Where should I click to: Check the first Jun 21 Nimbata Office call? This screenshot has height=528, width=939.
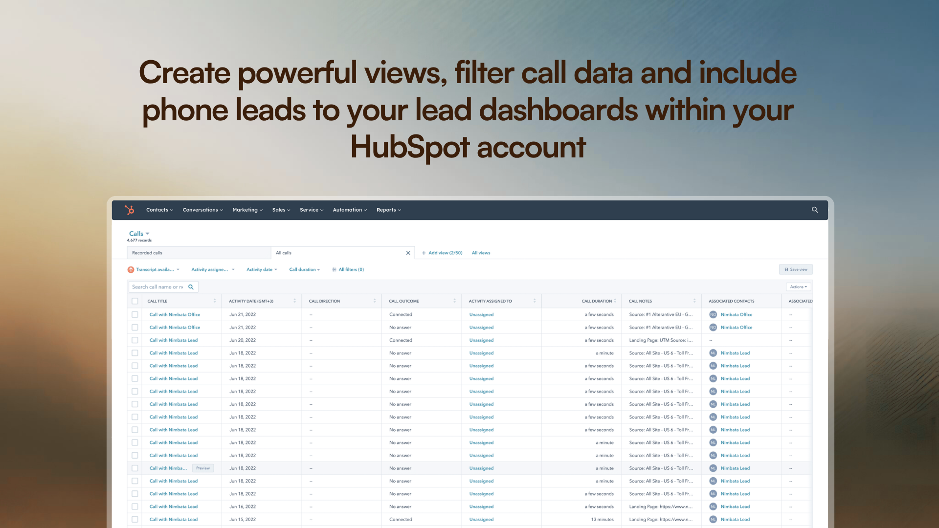click(x=135, y=314)
